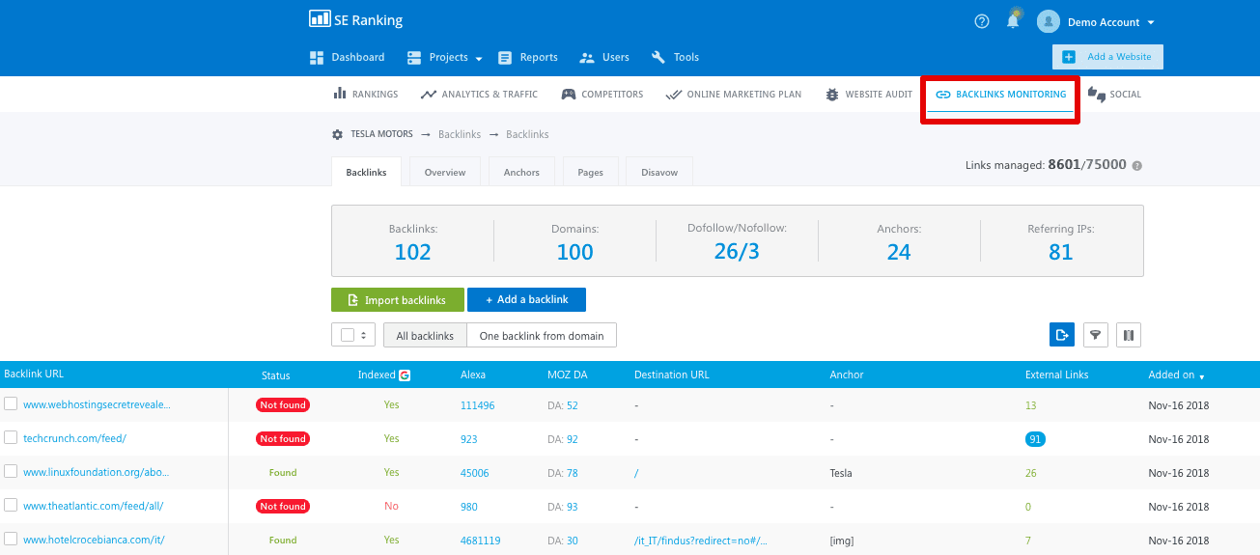Click the gear icon beside Tesla Motors

click(337, 134)
